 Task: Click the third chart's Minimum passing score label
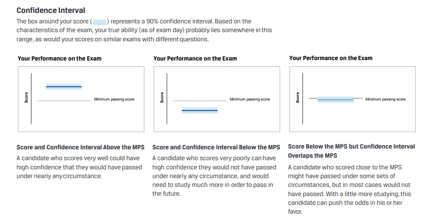tap(385, 99)
